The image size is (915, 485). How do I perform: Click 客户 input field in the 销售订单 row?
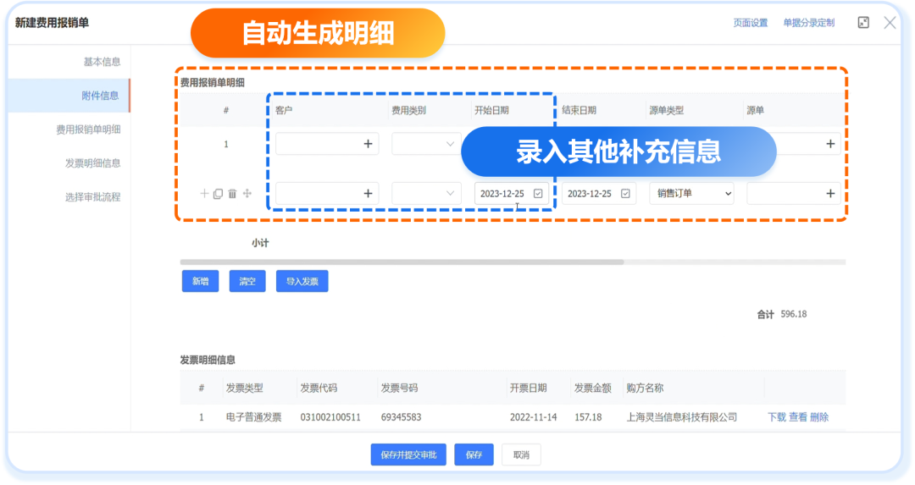(x=327, y=194)
